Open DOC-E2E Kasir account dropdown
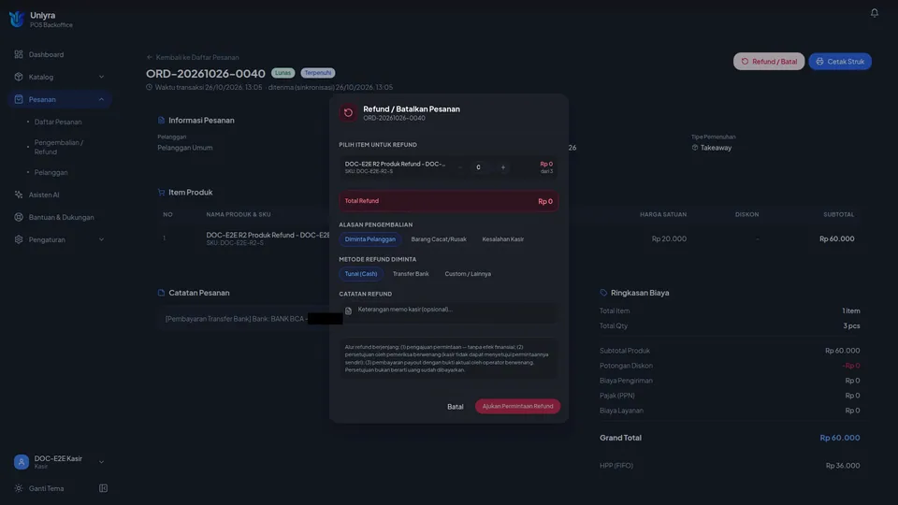This screenshot has height=505, width=898. [x=101, y=462]
